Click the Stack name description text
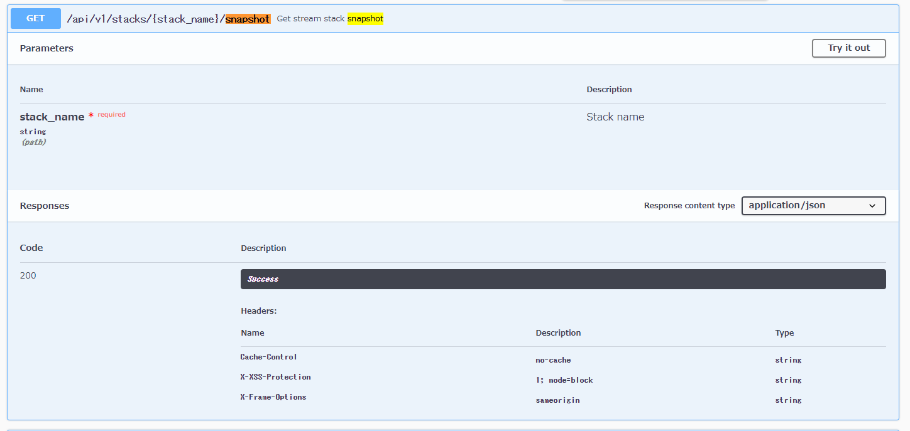 click(615, 117)
